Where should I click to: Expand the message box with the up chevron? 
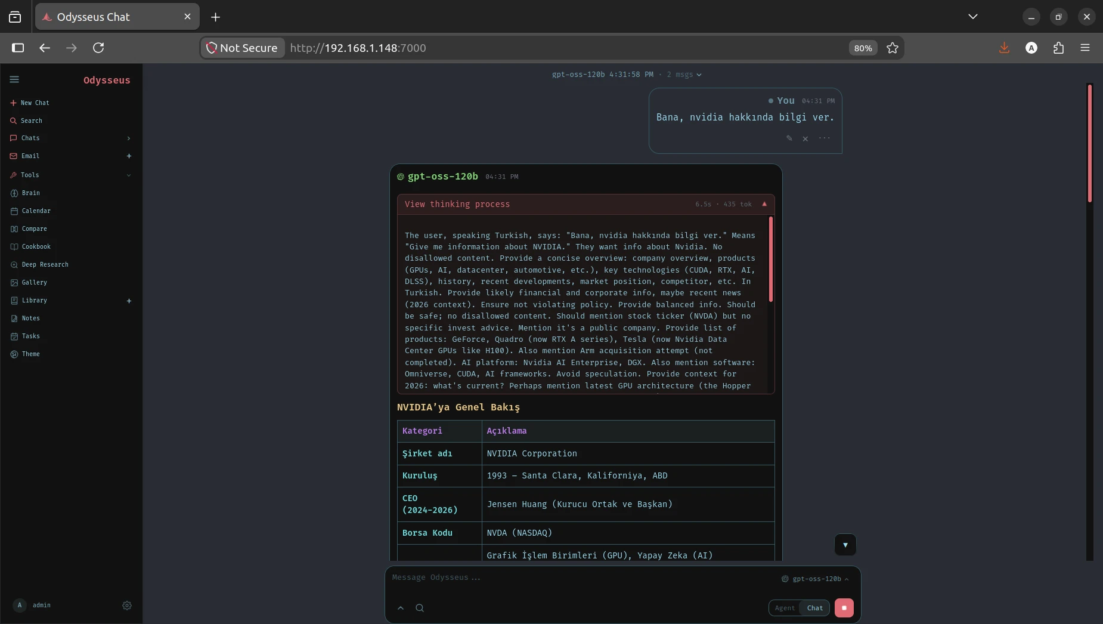[401, 608]
